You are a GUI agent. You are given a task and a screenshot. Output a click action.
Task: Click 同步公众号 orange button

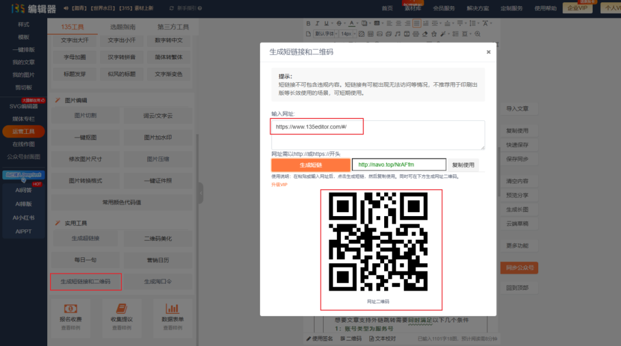coord(519,268)
